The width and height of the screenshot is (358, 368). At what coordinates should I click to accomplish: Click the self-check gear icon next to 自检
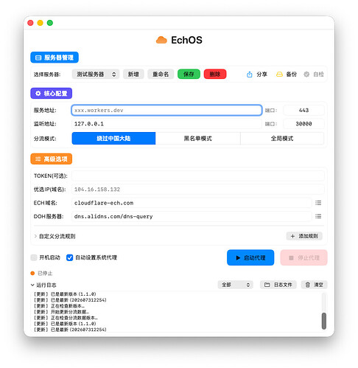[306, 74]
